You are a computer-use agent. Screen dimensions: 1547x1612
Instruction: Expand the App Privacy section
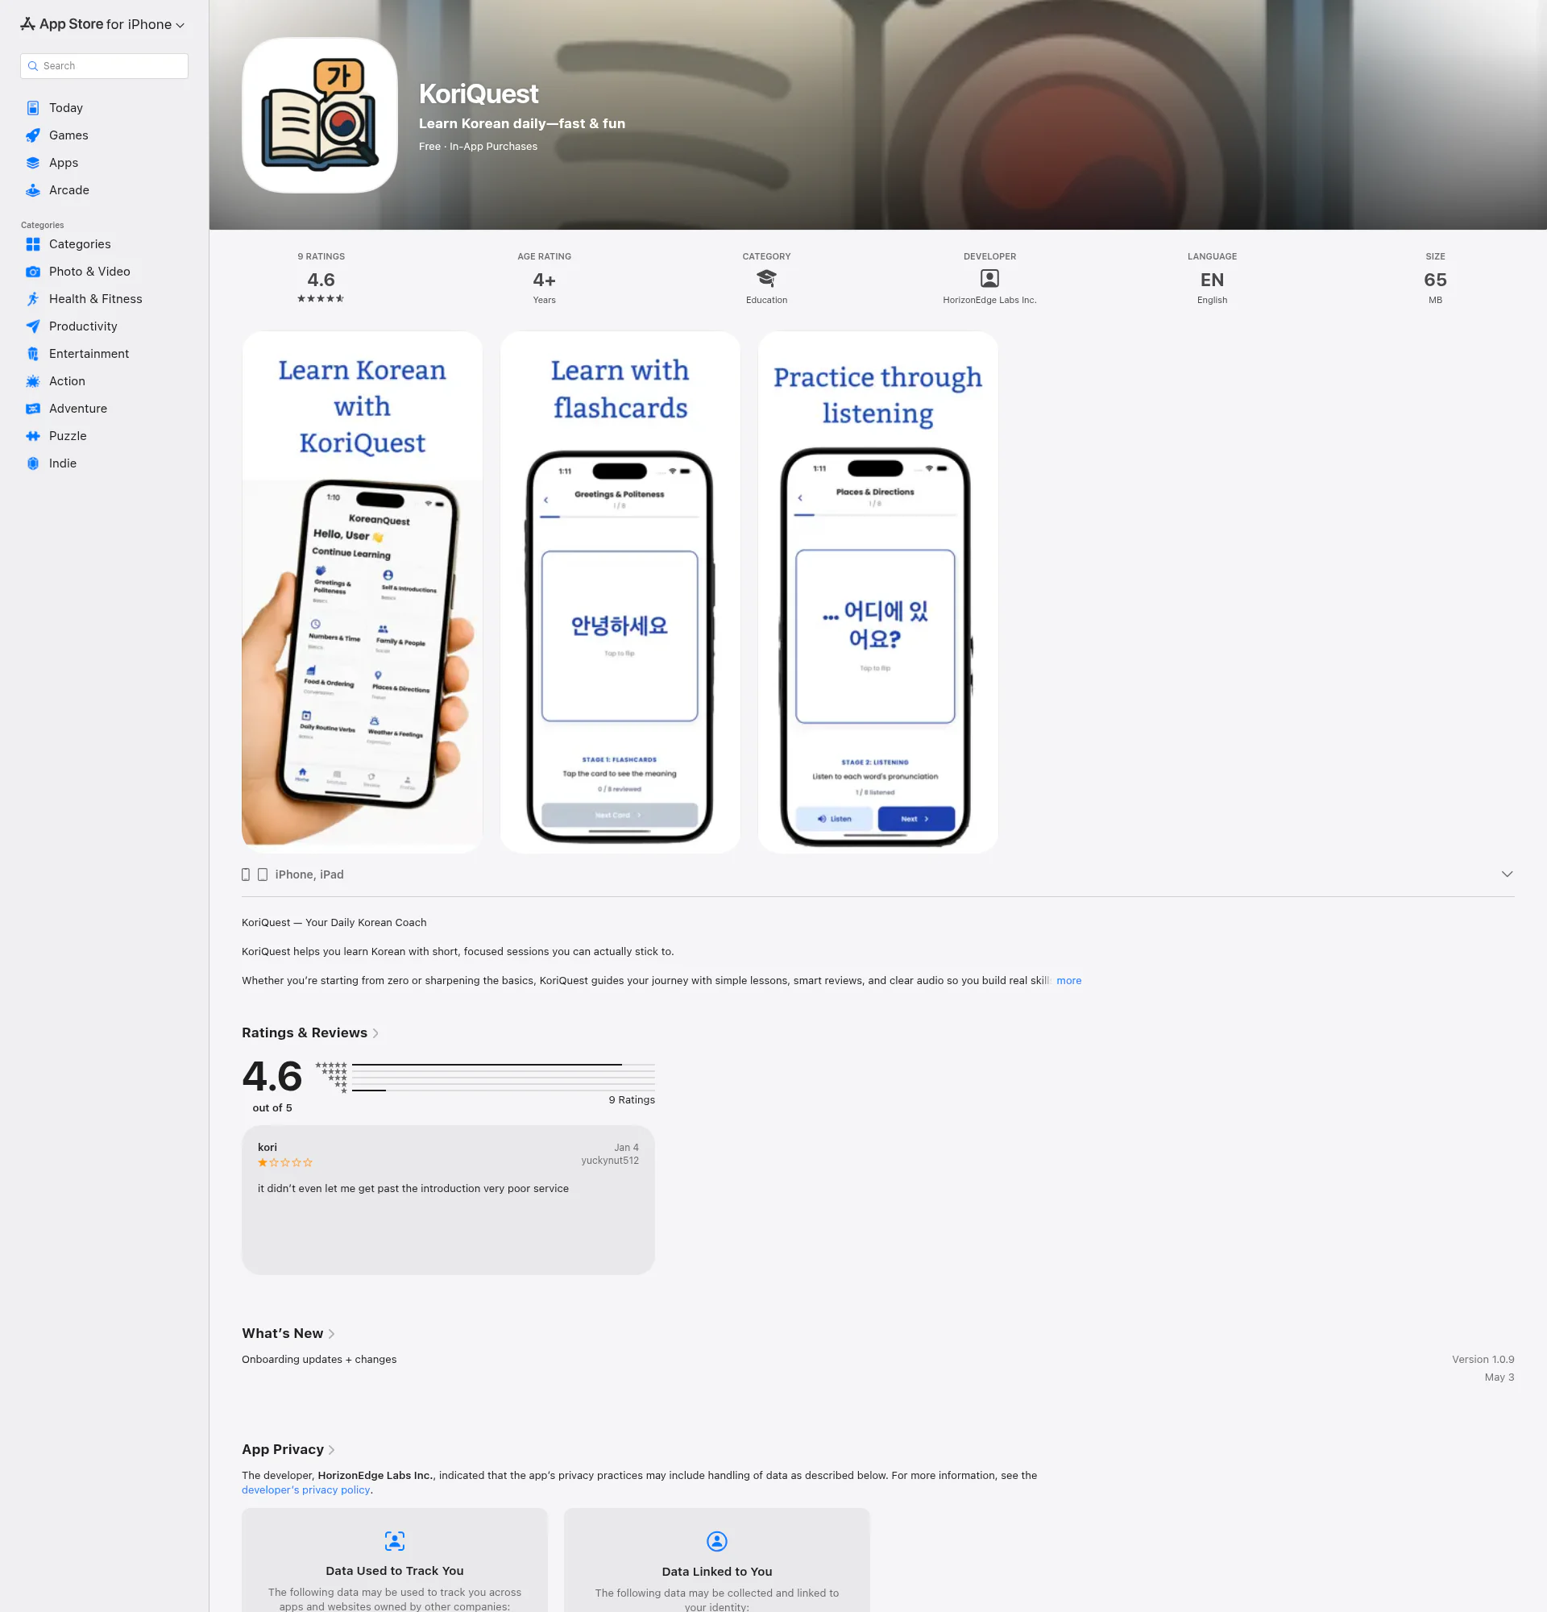click(x=288, y=1449)
